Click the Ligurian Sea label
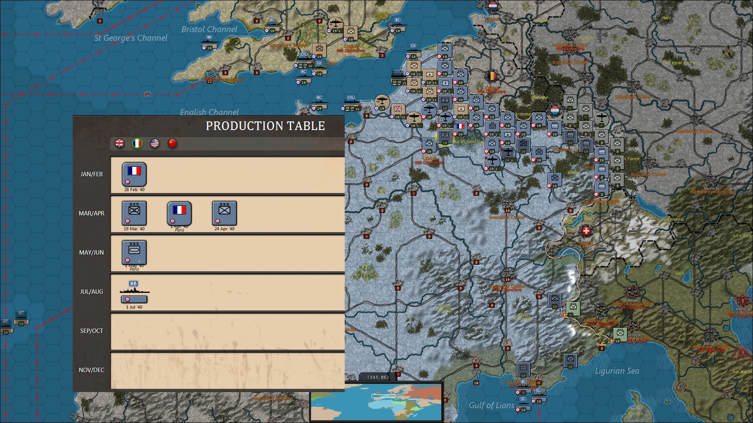The height and width of the screenshot is (423, 753). (617, 371)
